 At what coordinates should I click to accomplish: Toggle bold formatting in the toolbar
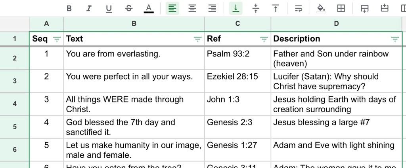pos(69,8)
